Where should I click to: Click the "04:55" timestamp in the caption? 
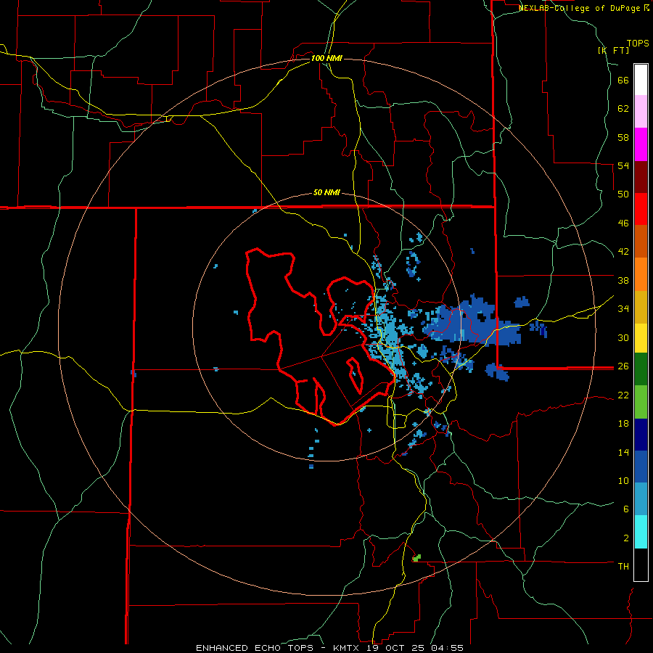coord(447,648)
